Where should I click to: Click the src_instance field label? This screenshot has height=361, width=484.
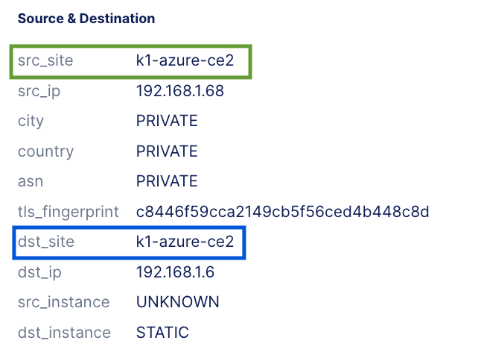click(63, 302)
